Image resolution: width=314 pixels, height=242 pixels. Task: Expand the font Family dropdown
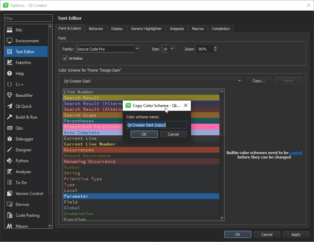click(x=137, y=49)
